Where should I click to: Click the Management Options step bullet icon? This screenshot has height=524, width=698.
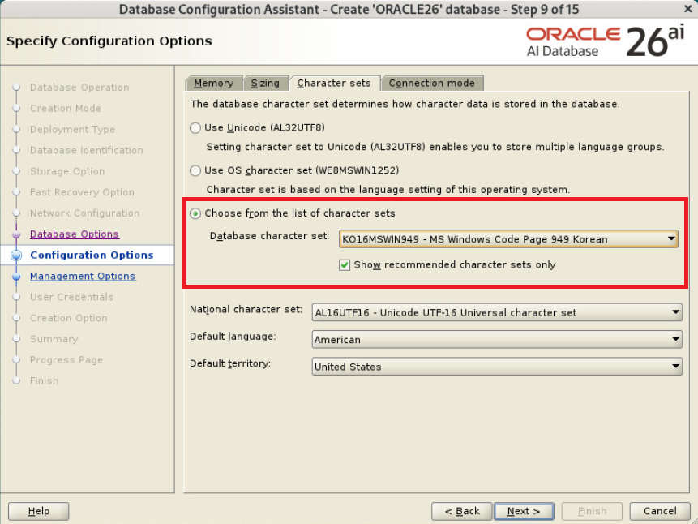click(x=16, y=277)
